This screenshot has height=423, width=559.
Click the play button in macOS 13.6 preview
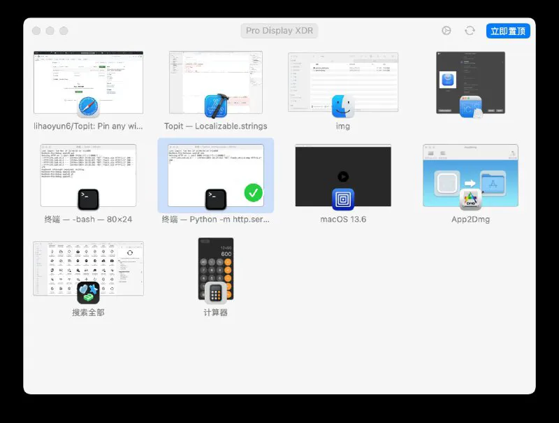click(343, 177)
